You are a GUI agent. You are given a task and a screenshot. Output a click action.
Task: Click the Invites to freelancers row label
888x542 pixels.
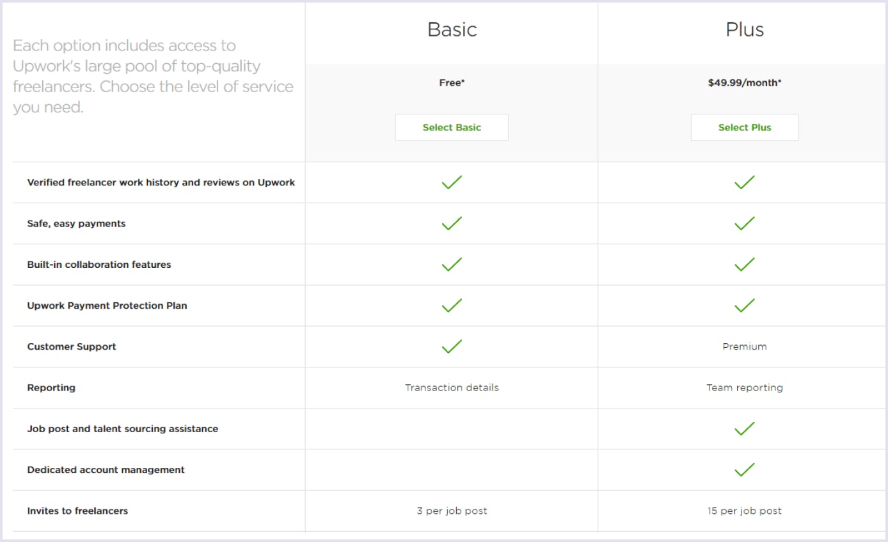pos(77,511)
